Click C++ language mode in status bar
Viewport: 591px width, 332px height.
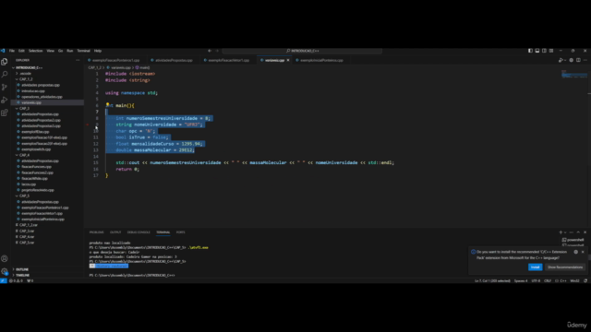point(563,280)
